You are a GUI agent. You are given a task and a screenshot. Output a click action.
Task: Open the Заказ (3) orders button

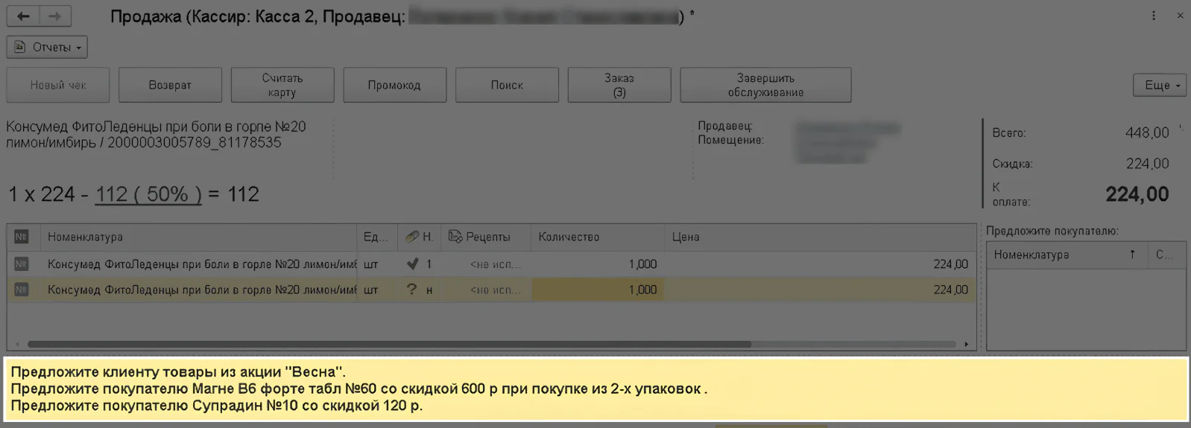(619, 85)
